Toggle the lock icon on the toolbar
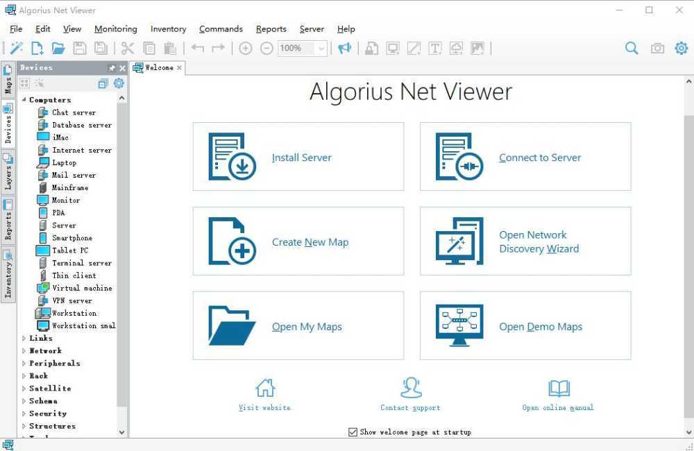 coord(371,48)
